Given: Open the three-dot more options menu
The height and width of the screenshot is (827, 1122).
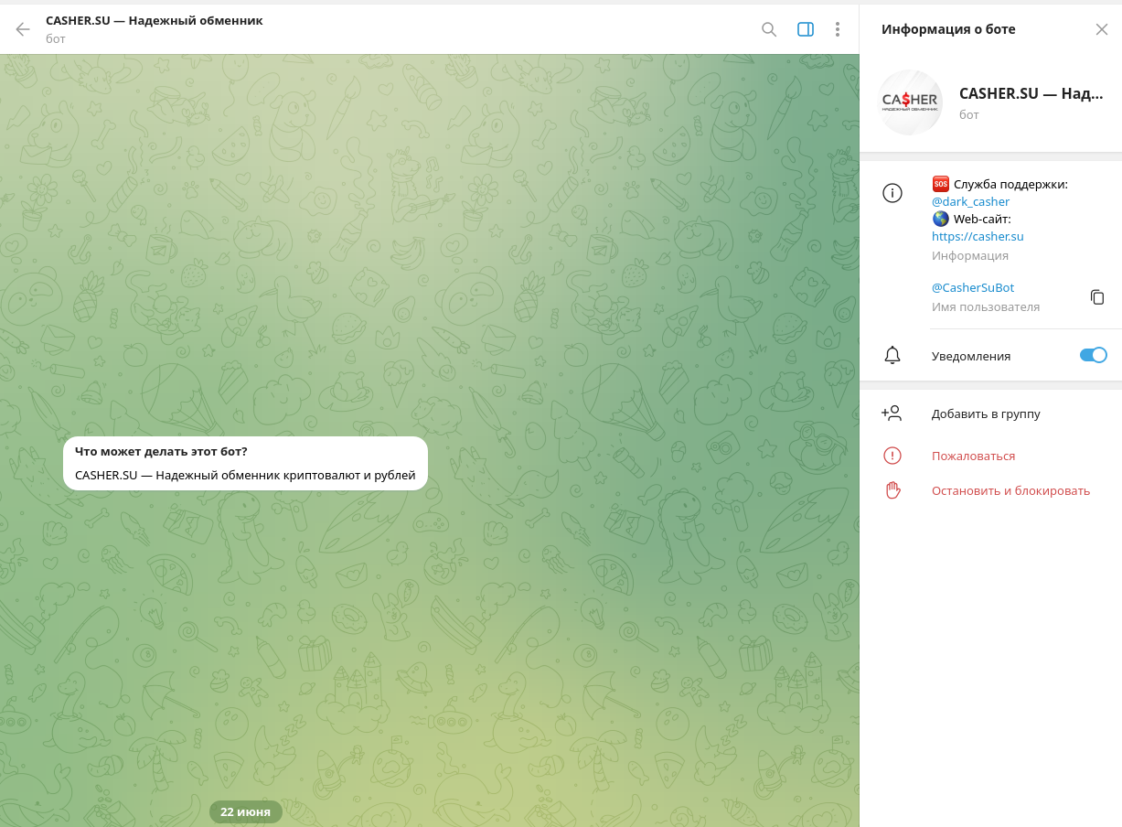Looking at the screenshot, I should coord(837,29).
